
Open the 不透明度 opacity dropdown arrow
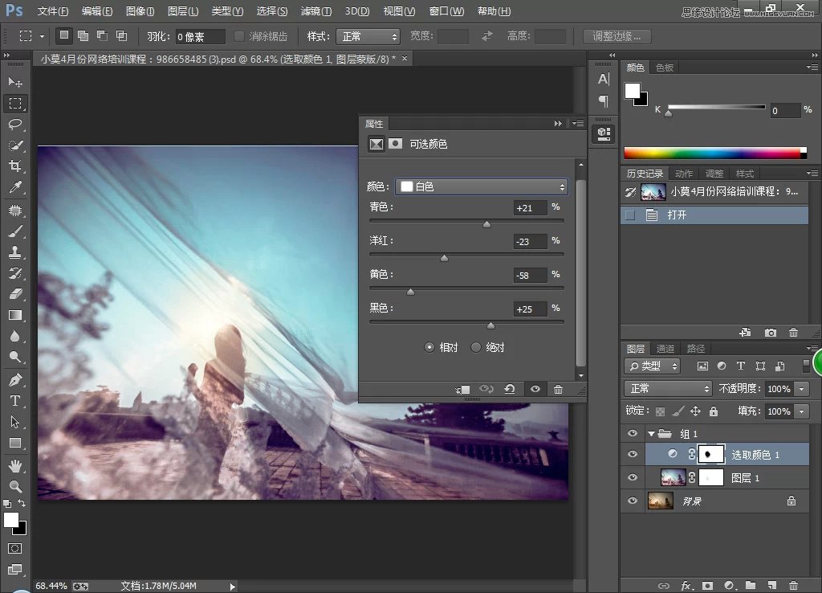click(802, 389)
